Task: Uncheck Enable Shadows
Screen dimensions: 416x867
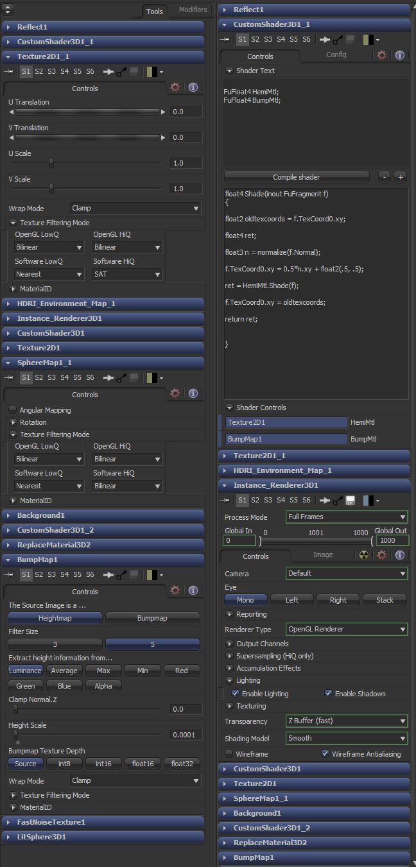Action: pyautogui.click(x=329, y=694)
